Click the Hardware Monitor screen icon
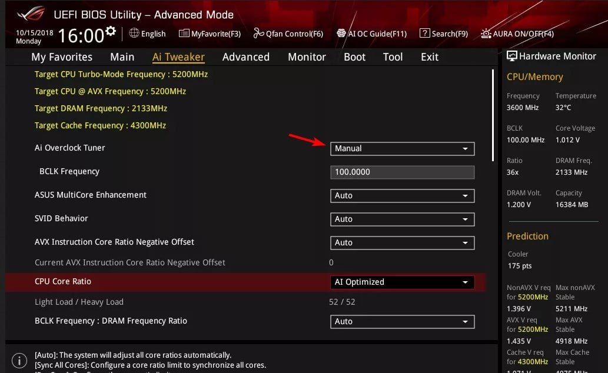608x373 pixels. 512,56
